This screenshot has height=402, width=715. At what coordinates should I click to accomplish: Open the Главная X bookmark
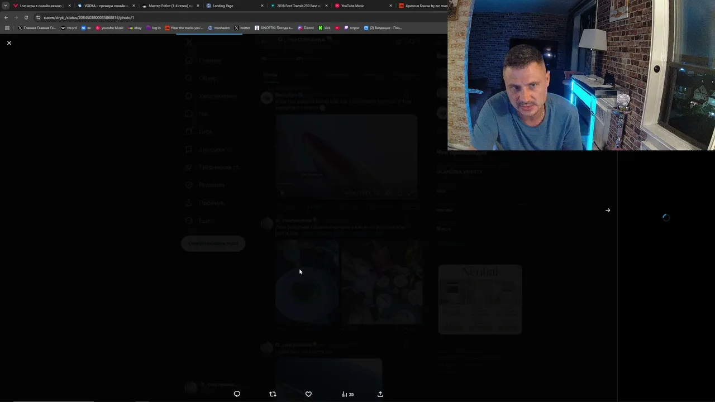[37, 27]
